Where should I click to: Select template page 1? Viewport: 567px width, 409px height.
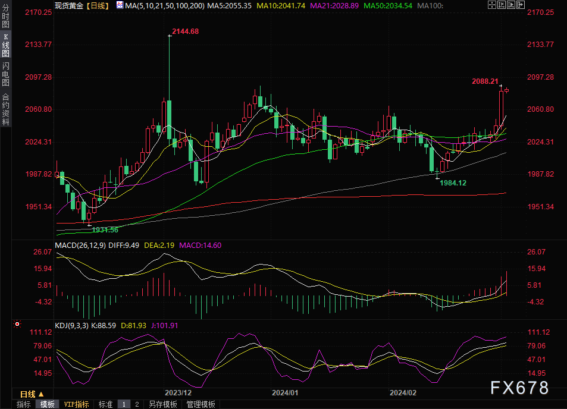pos(124,404)
